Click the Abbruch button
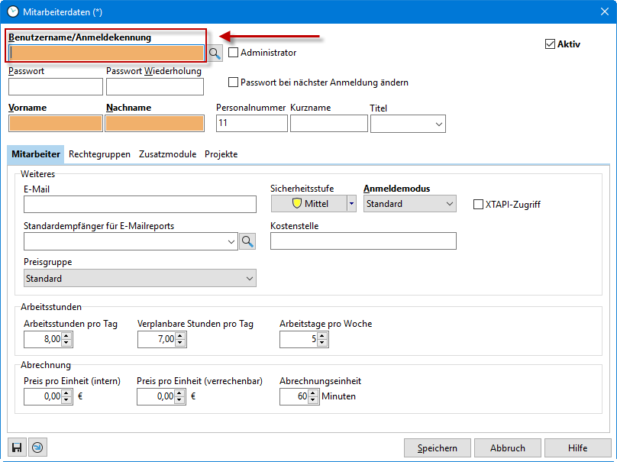The width and height of the screenshot is (617, 462). coord(508,447)
